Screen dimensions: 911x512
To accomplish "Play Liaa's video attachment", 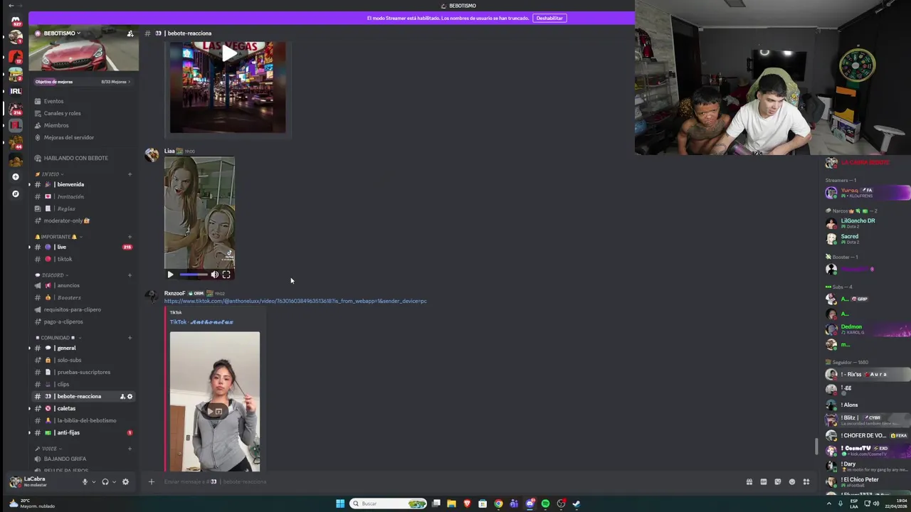I will point(170,274).
